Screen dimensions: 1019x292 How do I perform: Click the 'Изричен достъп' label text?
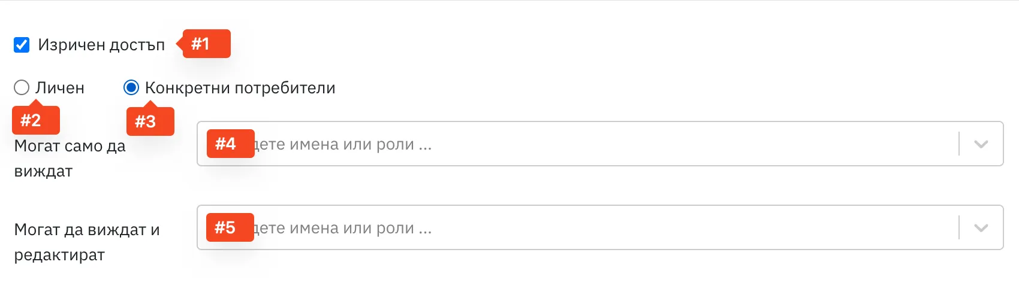pyautogui.click(x=101, y=45)
